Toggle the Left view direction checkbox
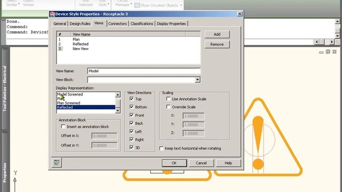Screen dimensions: 342x192 pos(131,131)
